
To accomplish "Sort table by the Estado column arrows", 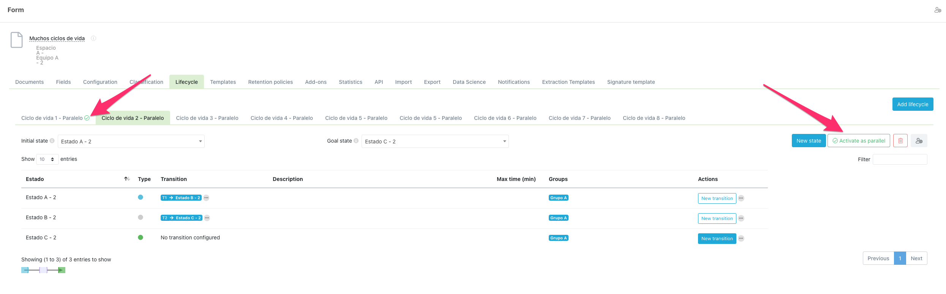I will pyautogui.click(x=127, y=179).
